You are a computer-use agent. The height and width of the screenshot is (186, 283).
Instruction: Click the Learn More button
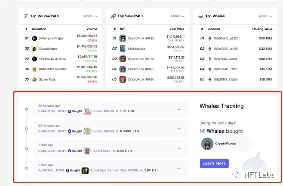214,163
